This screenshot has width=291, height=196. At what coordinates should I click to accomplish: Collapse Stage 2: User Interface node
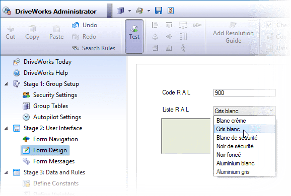click(7, 128)
